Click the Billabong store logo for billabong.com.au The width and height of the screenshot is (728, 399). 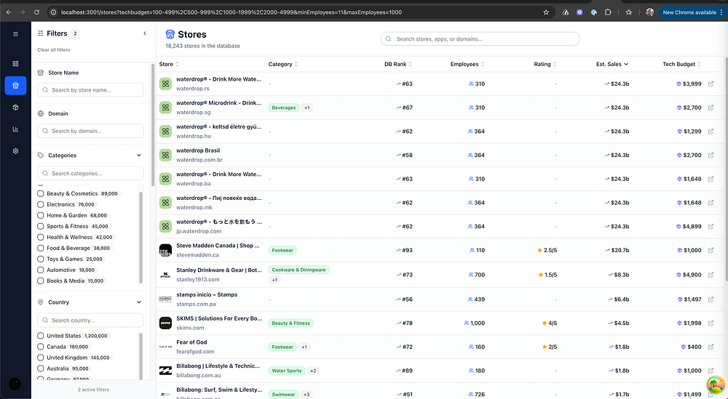[x=165, y=371]
